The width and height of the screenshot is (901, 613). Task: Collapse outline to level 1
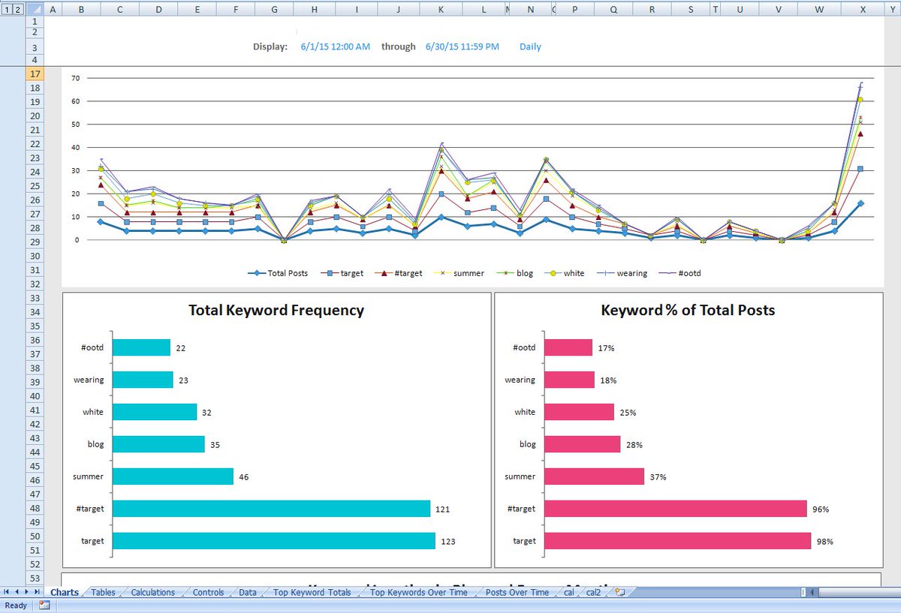click(7, 9)
